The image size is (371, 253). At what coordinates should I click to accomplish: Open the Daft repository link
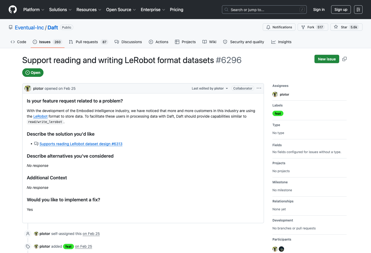53,28
